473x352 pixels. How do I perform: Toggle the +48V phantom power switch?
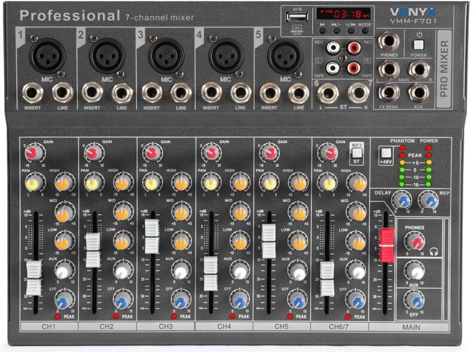tap(386, 153)
